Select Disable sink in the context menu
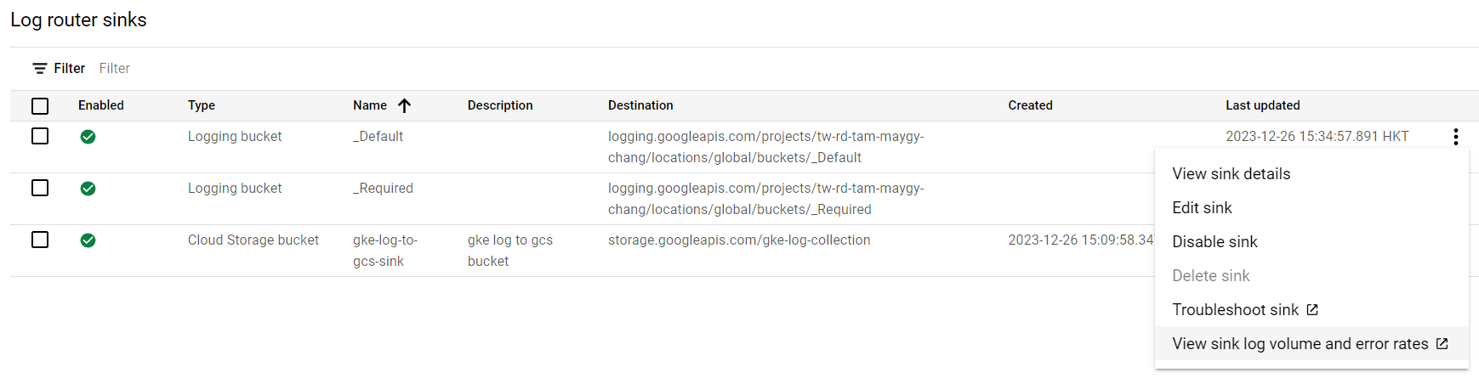The width and height of the screenshot is (1479, 384). pyautogui.click(x=1214, y=242)
